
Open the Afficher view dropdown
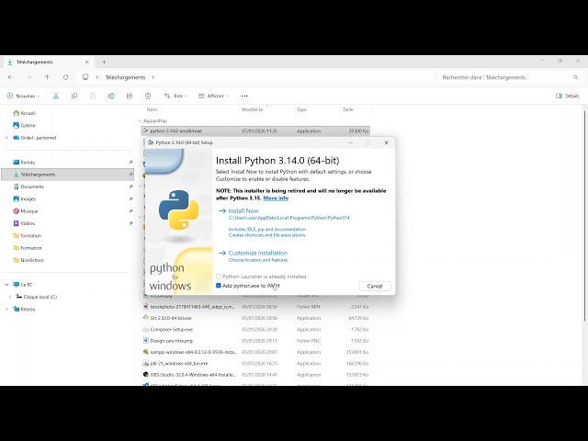coord(213,96)
